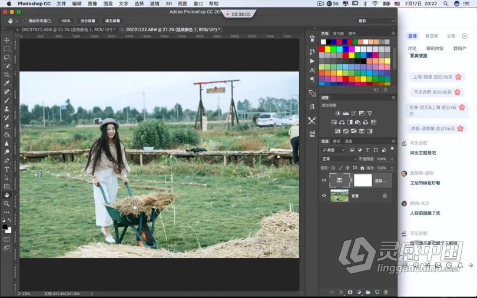
Task: Open the blend mode dropdown
Action: (339, 159)
